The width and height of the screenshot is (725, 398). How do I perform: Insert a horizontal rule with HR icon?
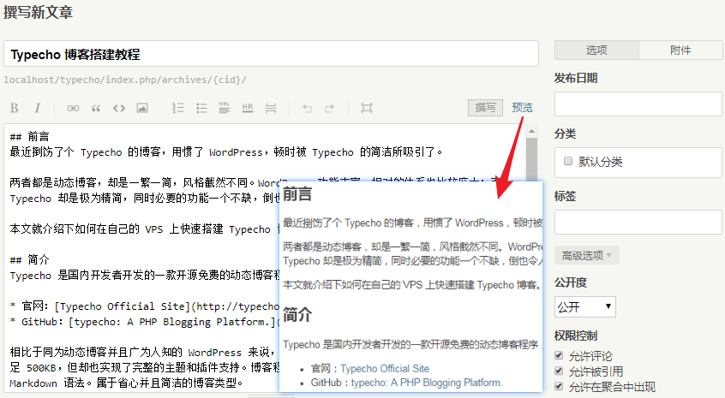coord(248,108)
